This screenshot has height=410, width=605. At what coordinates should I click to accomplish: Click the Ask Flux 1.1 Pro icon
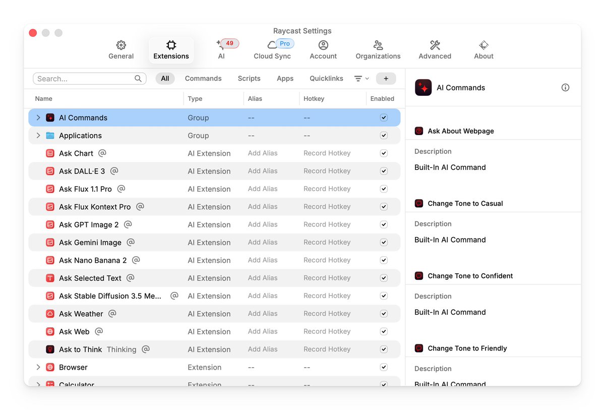point(50,189)
